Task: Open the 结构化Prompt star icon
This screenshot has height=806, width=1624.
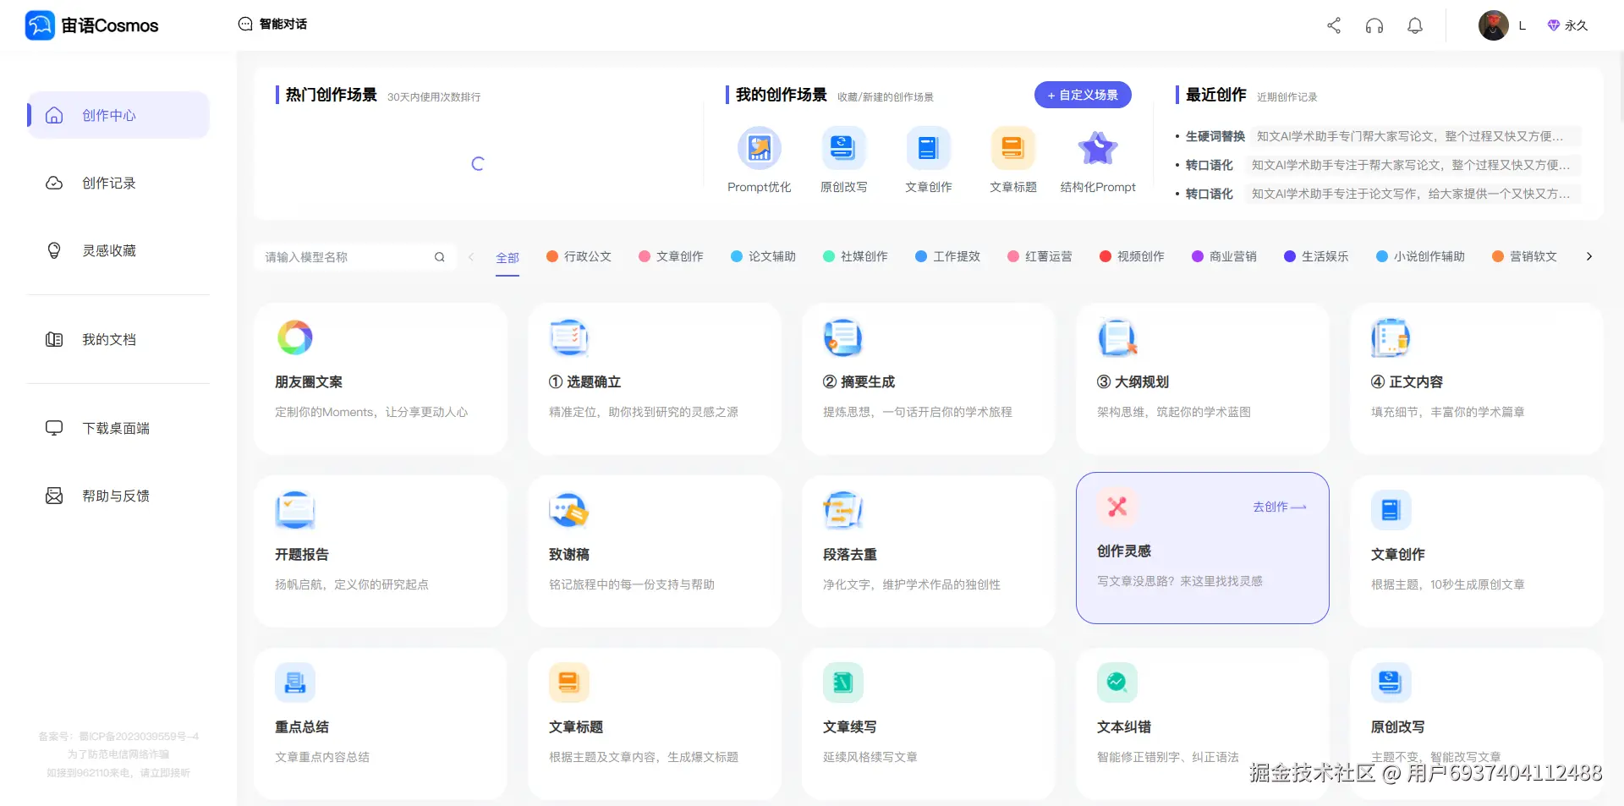Action: pos(1098,148)
